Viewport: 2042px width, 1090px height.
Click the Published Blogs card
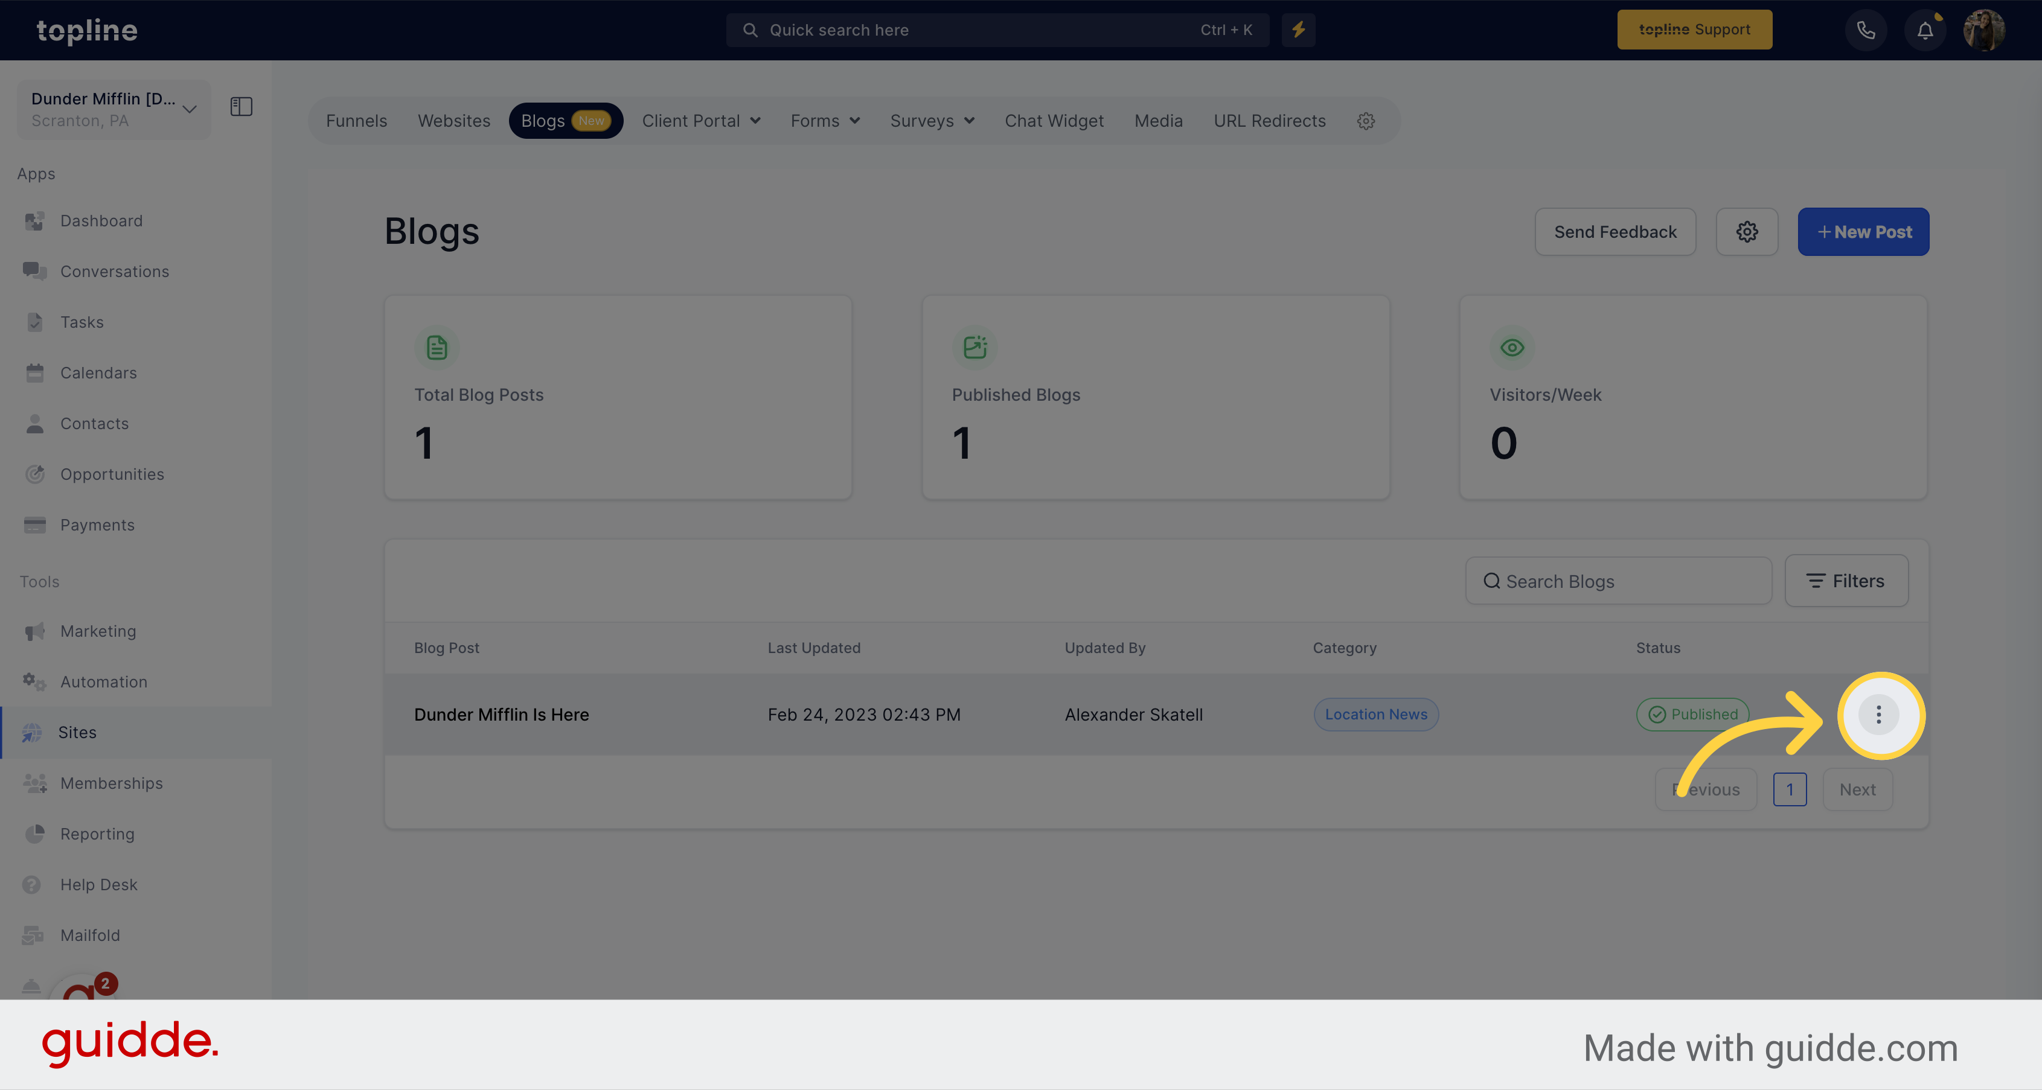pos(1155,398)
